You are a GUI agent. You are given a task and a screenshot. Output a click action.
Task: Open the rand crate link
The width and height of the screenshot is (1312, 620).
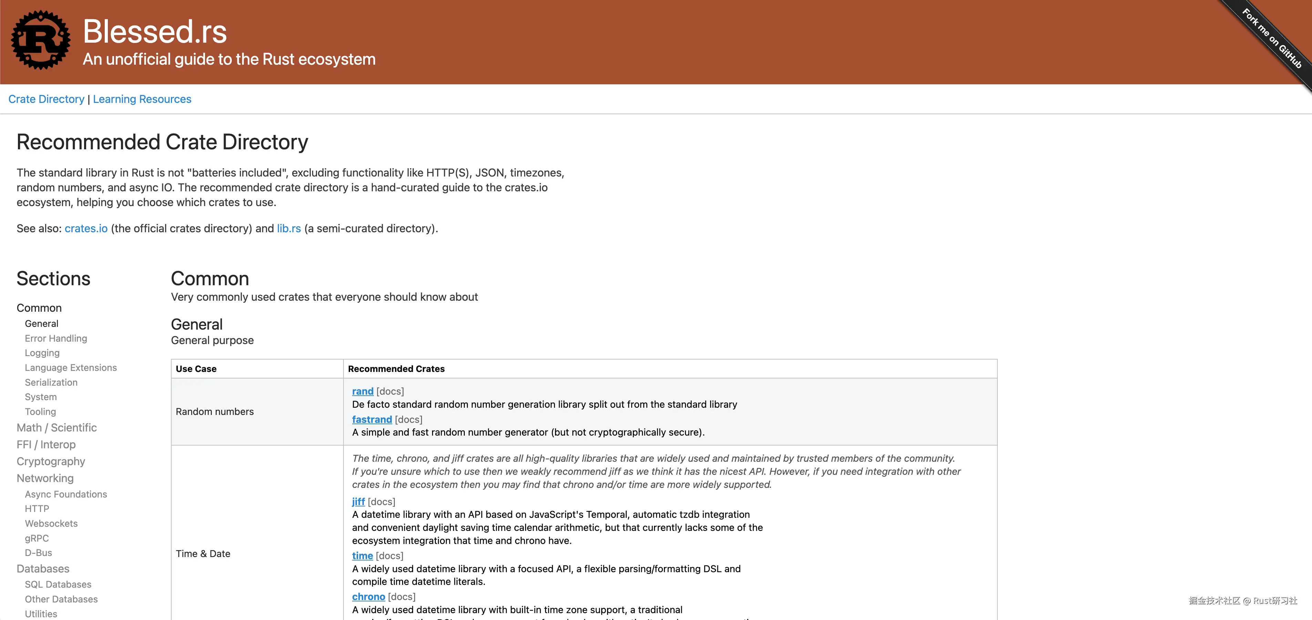pyautogui.click(x=363, y=391)
